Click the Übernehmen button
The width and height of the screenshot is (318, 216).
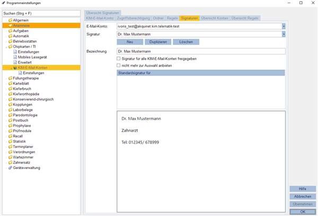click(x=303, y=204)
